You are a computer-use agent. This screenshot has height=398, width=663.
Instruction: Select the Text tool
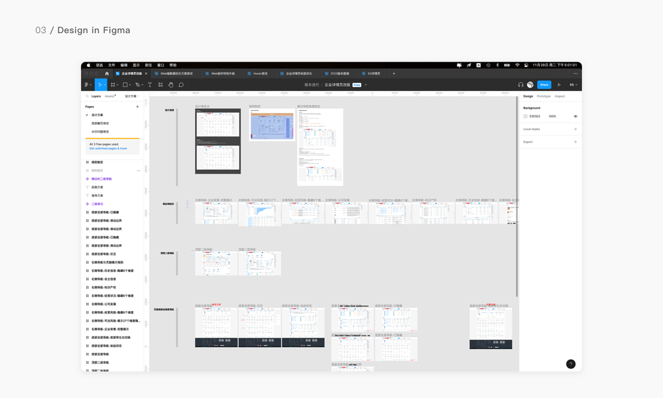[150, 85]
